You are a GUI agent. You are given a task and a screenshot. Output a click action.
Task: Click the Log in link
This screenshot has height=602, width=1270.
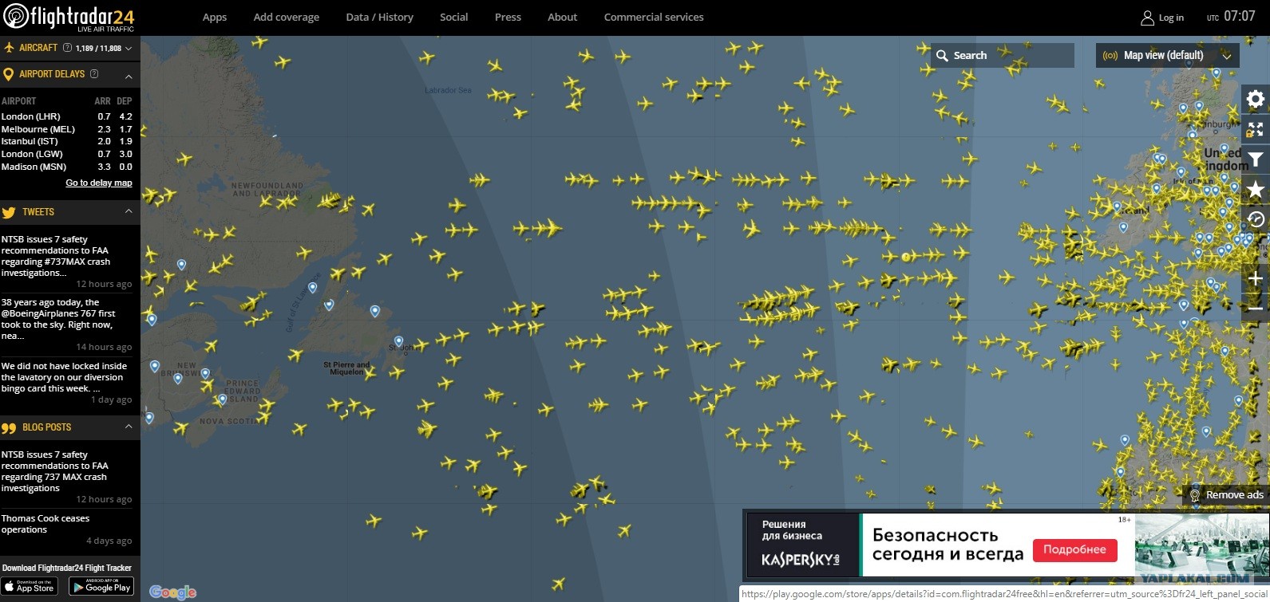(x=1171, y=18)
